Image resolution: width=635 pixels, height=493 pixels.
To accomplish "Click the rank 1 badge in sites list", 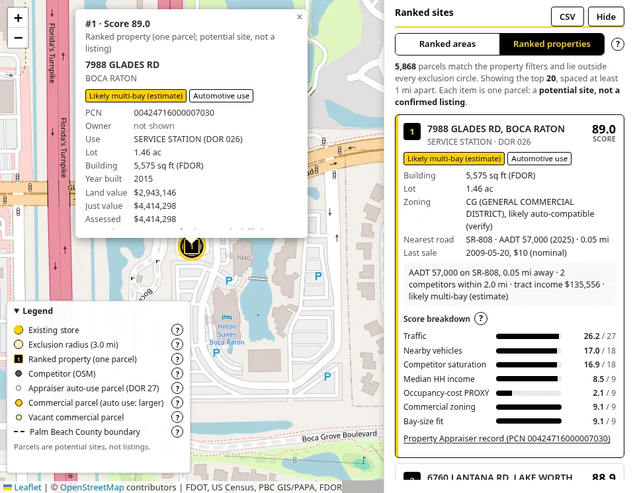I will [x=412, y=132].
